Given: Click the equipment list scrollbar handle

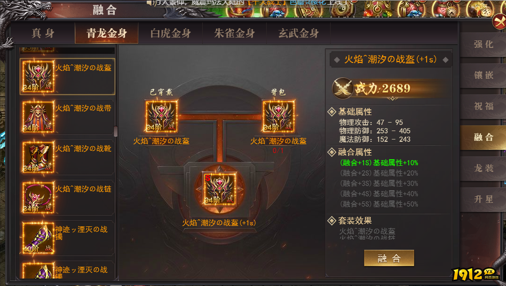Looking at the screenshot, I should (116, 131).
